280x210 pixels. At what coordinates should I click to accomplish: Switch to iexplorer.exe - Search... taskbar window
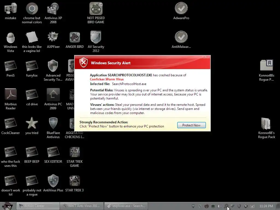(126, 206)
